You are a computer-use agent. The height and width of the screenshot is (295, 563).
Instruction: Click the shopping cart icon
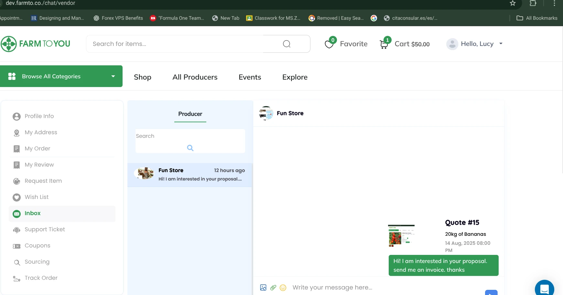tap(384, 44)
